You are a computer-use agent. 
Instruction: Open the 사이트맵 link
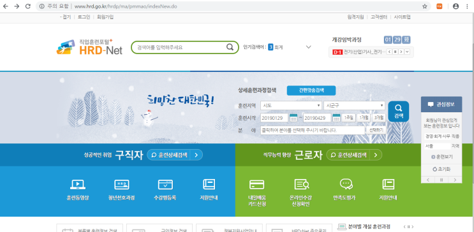[x=402, y=17]
